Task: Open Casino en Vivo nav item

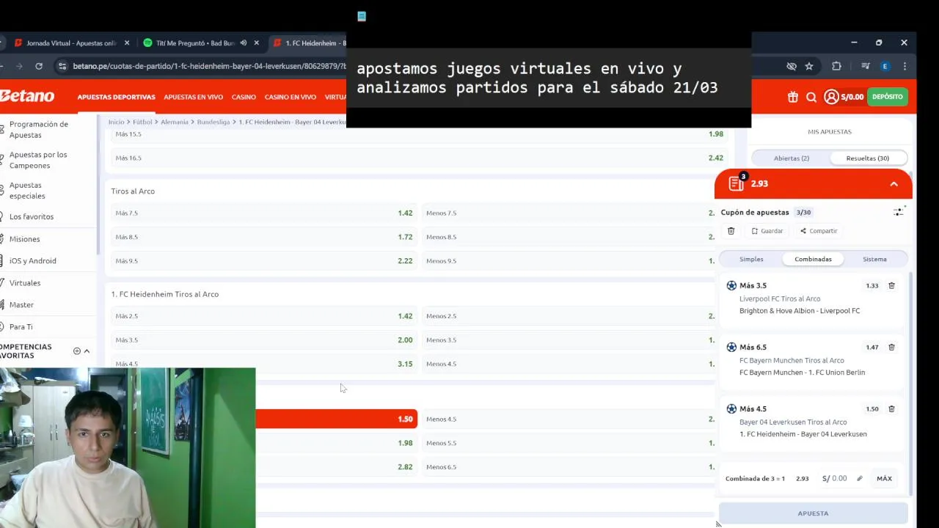Action: coord(291,97)
